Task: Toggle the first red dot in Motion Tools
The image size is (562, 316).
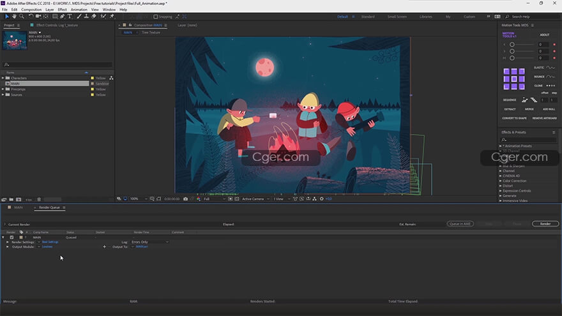Action: 554,45
